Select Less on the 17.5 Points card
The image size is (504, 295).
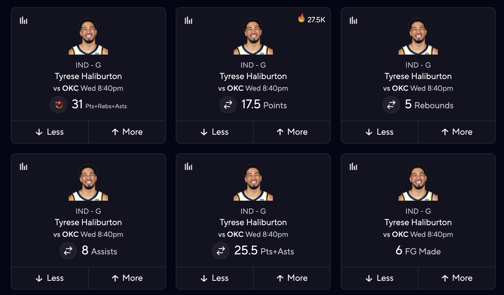pyautogui.click(x=214, y=132)
